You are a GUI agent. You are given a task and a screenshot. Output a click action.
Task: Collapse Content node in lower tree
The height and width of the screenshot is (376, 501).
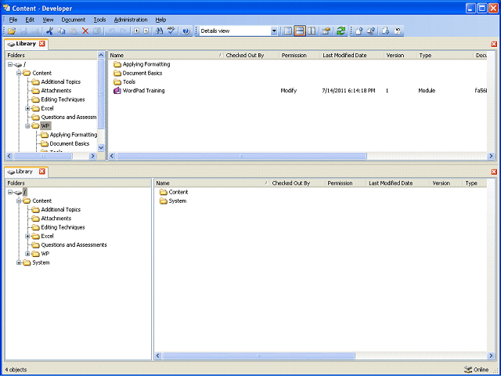(19, 201)
